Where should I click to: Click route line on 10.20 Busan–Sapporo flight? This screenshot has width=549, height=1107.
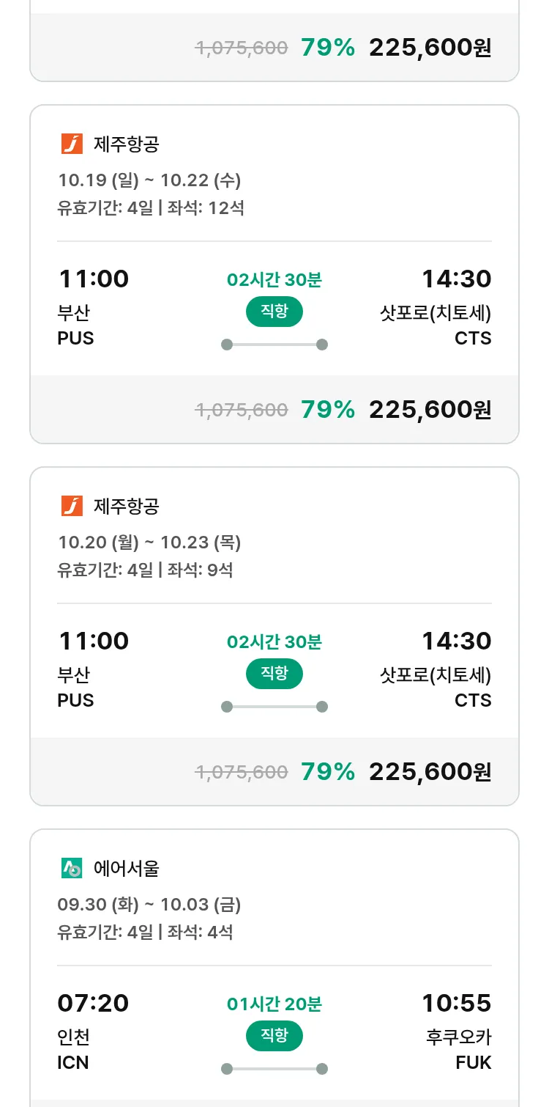click(x=274, y=707)
